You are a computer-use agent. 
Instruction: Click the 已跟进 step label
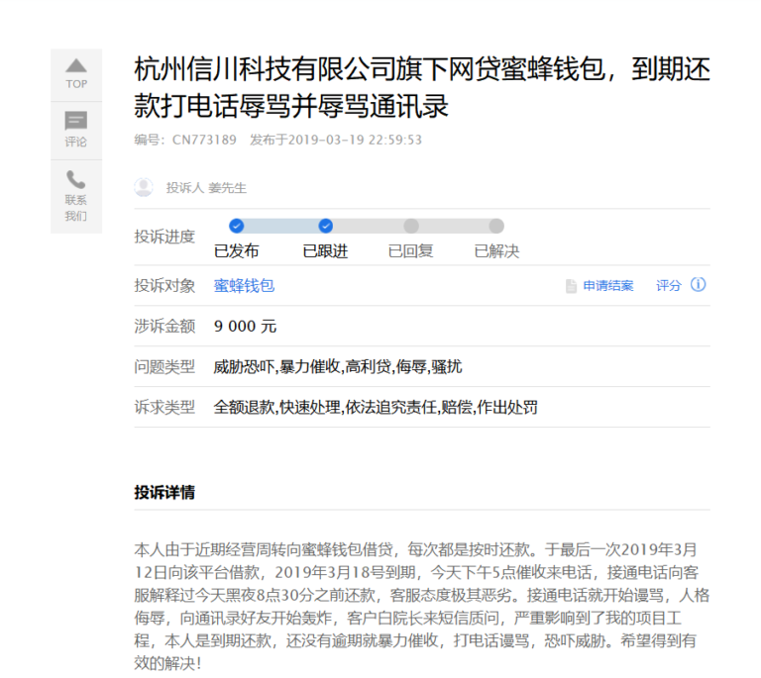(x=325, y=251)
